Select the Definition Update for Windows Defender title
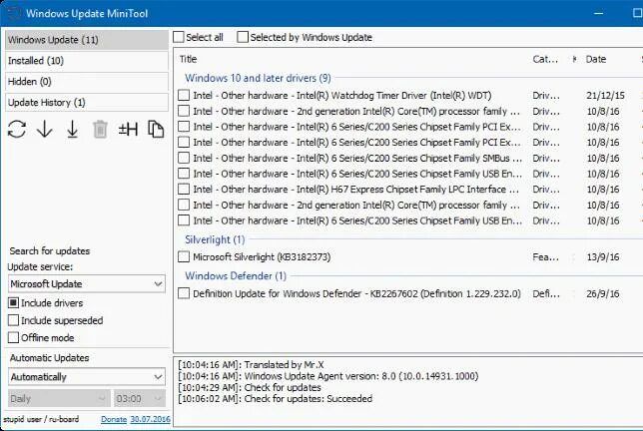This screenshot has height=431, width=643. pos(356,293)
